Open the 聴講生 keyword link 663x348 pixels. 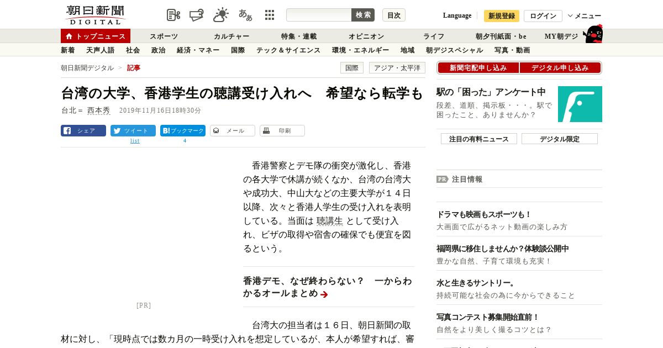(x=330, y=221)
